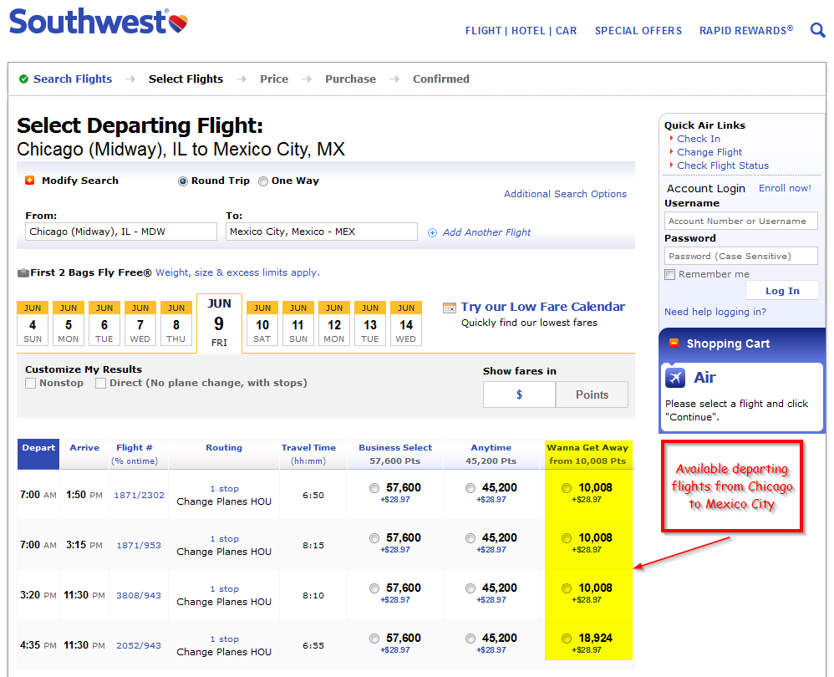
Task: Select Wanna Get Away 18,924 fare
Action: [567, 639]
